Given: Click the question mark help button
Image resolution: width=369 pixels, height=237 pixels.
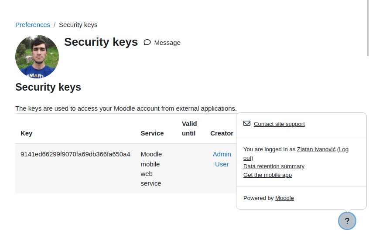Looking at the screenshot, I should pos(347,221).
